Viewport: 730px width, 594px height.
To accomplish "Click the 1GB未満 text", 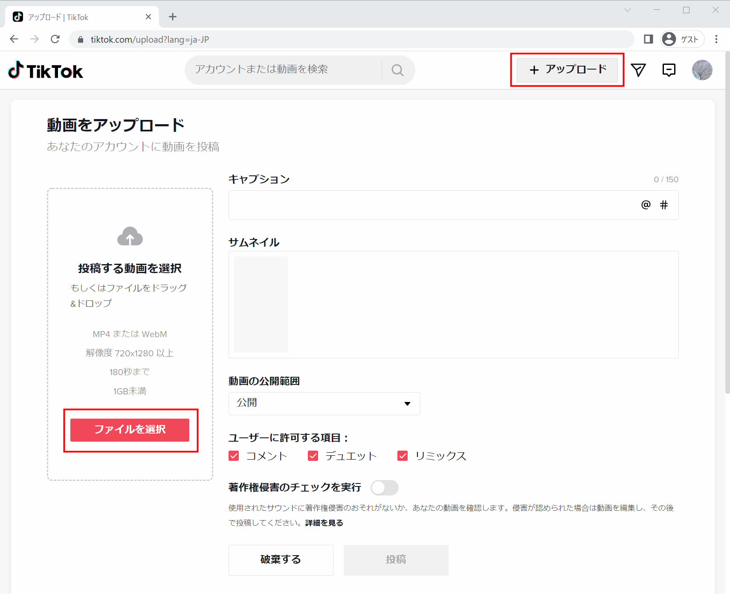I will 130,391.
